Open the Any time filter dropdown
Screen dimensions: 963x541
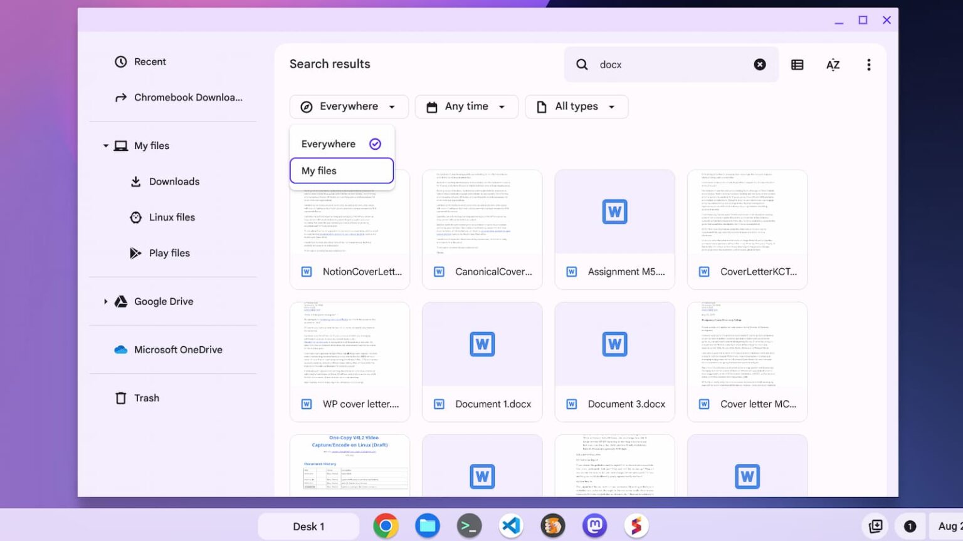[466, 106]
